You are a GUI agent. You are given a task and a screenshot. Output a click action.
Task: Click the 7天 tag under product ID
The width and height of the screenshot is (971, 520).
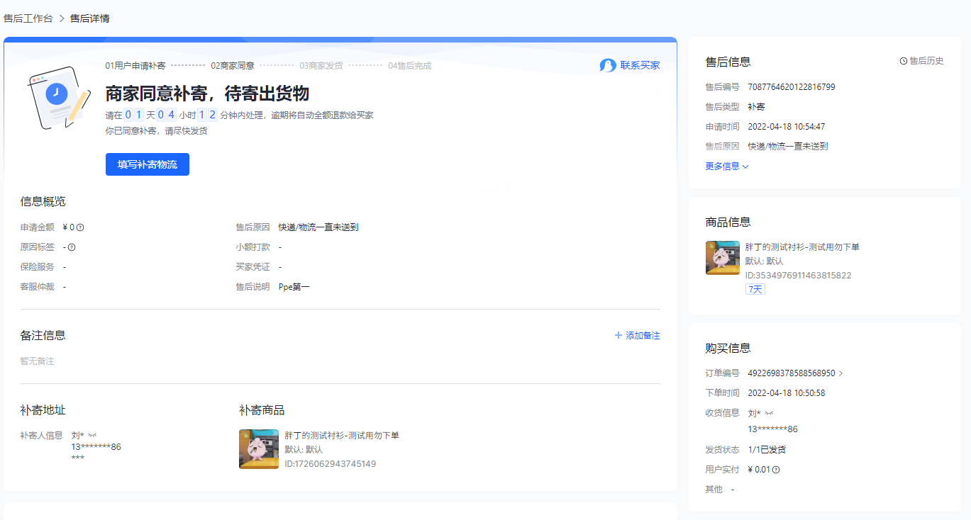point(755,289)
